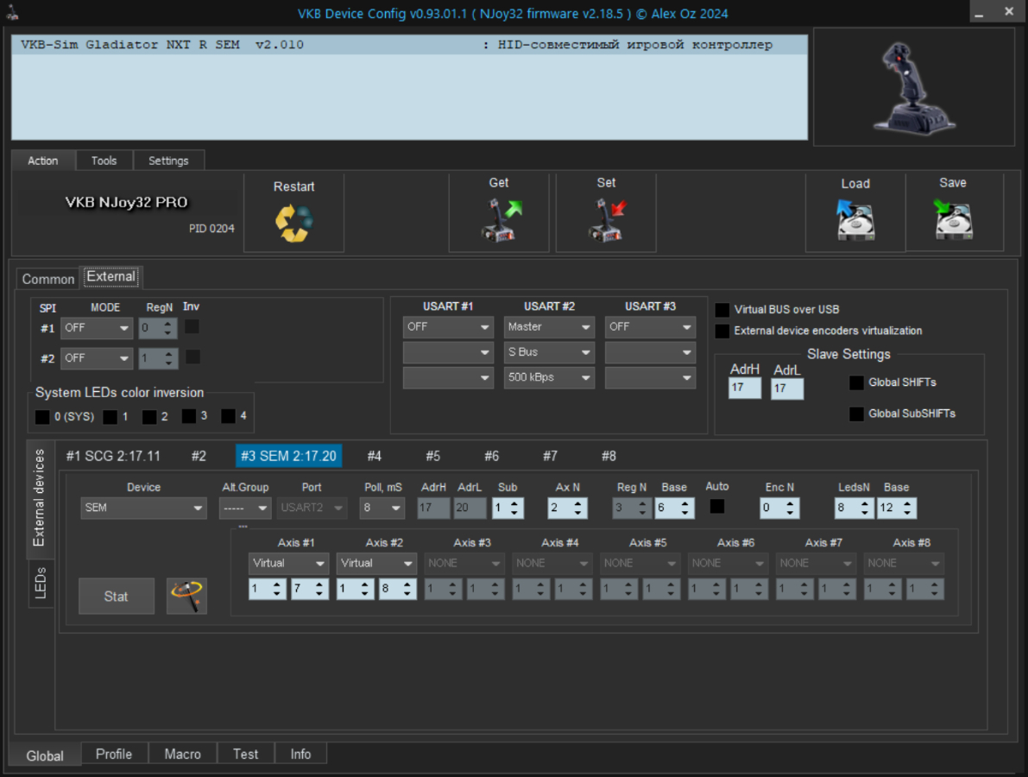Screen dimensions: 1028x777
Task: Switch to the Common tab
Action: point(47,280)
